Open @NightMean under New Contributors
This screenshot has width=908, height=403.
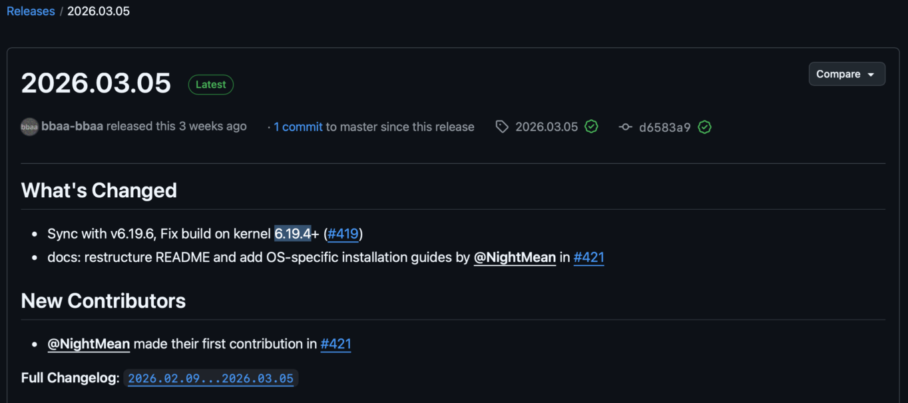(x=89, y=344)
